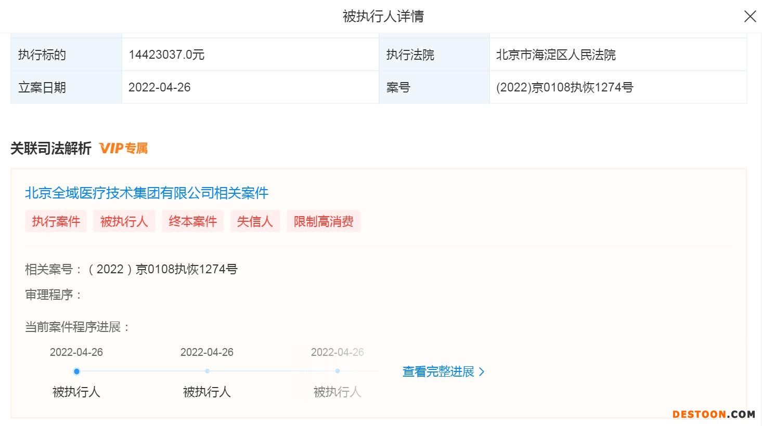Screen dimensions: 762x426
Task: Click the 执行案件 tag
Action: click(56, 221)
